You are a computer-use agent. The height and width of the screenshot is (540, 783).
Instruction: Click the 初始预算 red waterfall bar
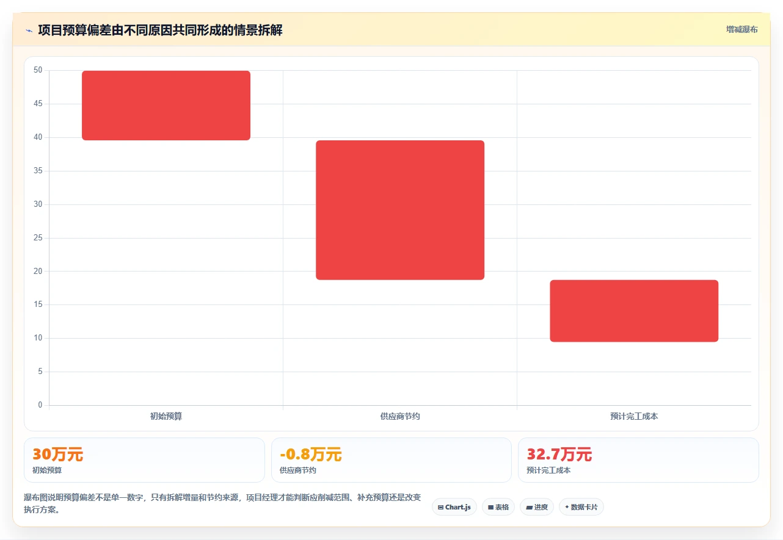click(166, 106)
